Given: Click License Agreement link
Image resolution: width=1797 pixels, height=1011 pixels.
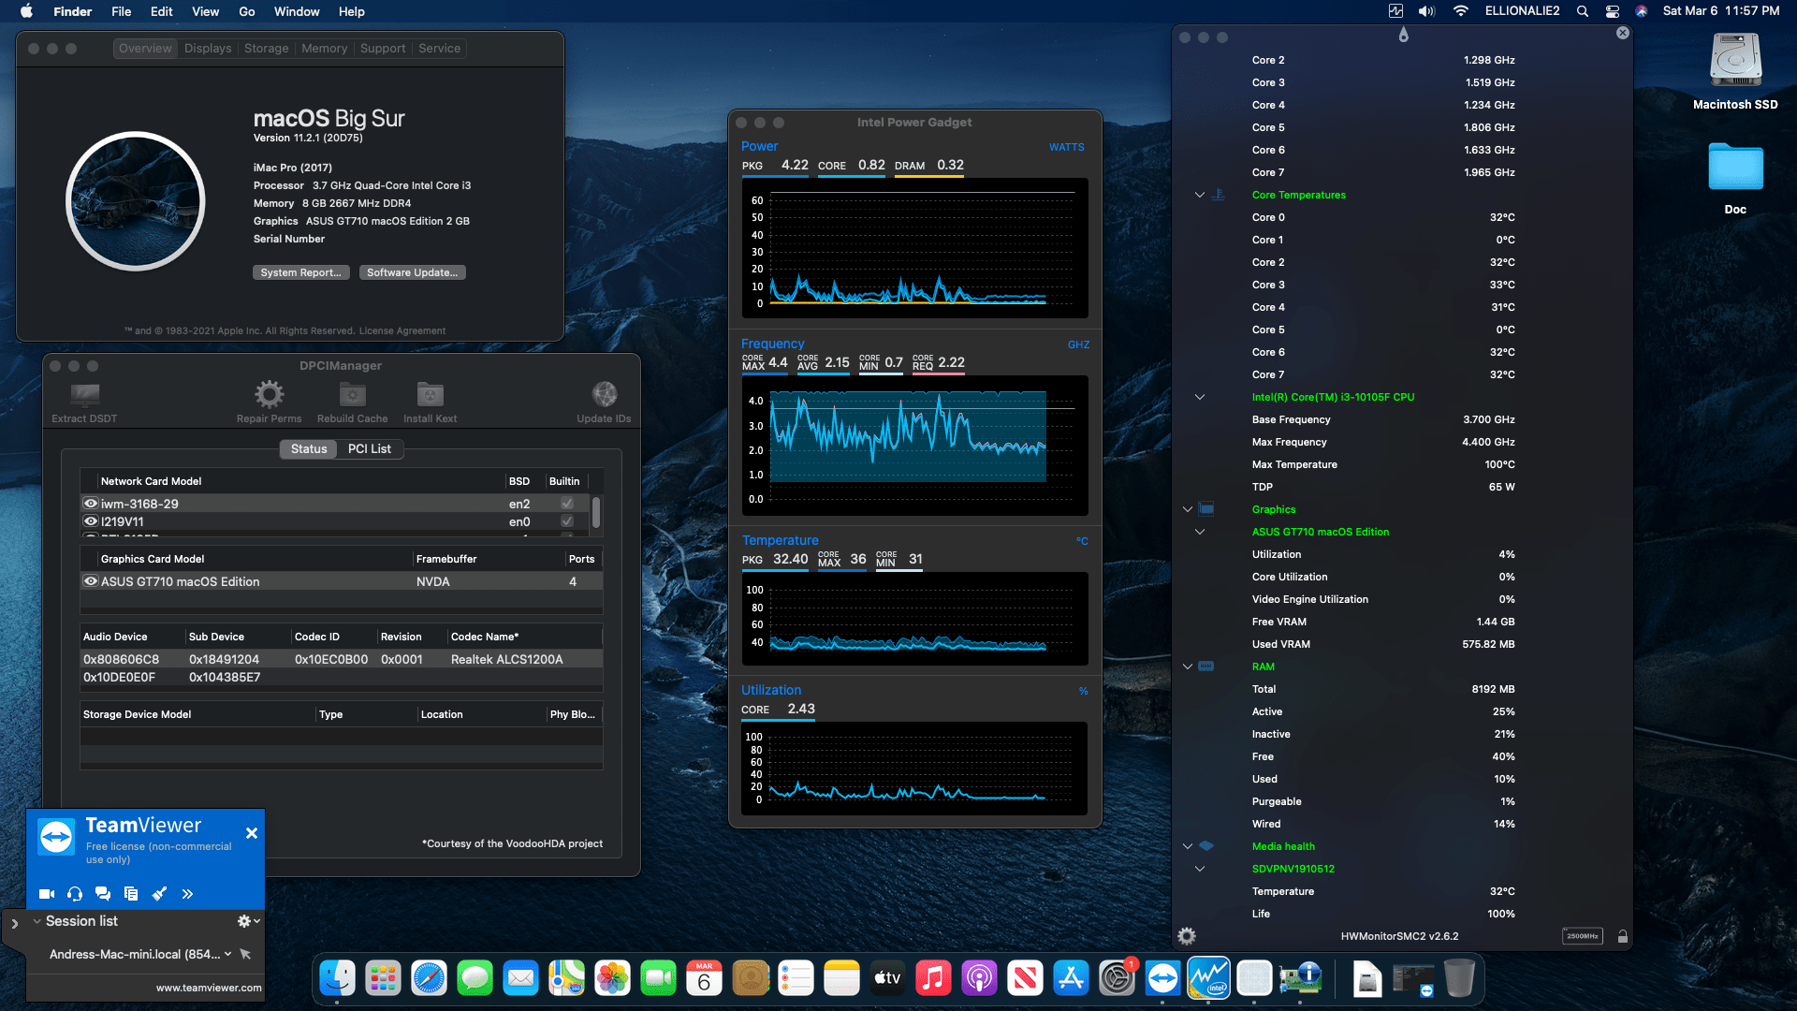Looking at the screenshot, I should (x=402, y=330).
